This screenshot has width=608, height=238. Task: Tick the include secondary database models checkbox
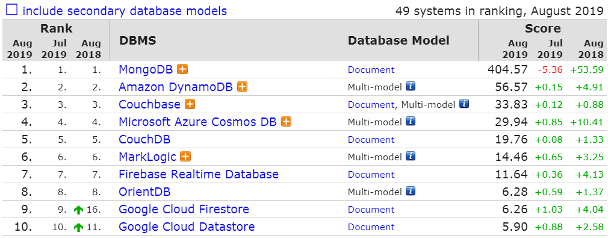tap(11, 10)
